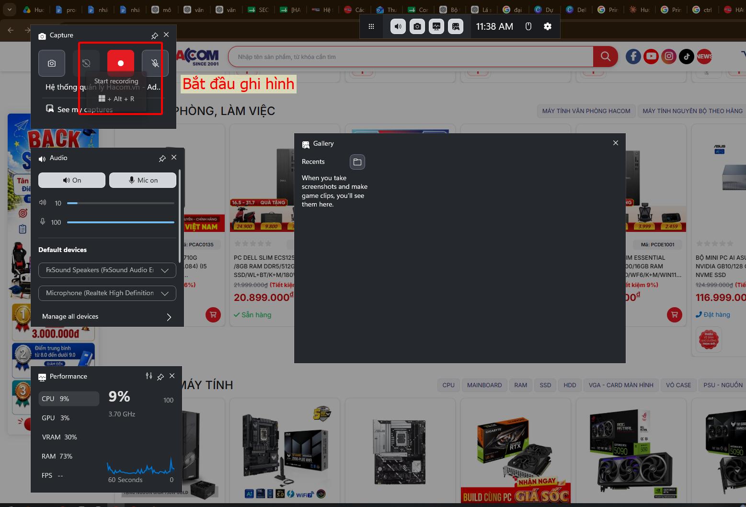Select the GPU 3% performance row
The height and width of the screenshot is (507, 746).
[69, 418]
